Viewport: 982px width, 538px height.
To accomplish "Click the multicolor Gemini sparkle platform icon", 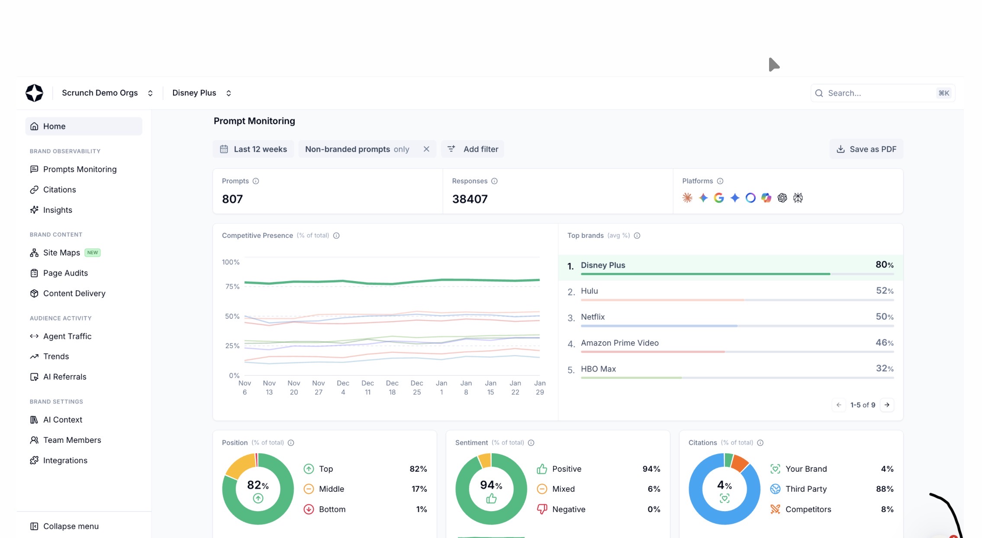I will (703, 198).
